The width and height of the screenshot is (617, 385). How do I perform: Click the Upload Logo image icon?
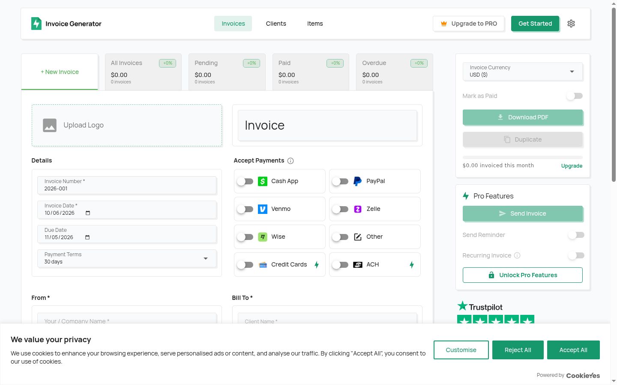(x=50, y=125)
